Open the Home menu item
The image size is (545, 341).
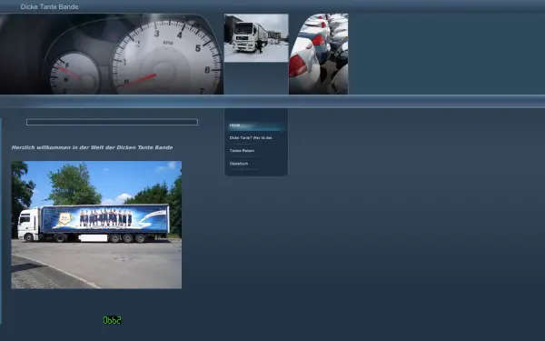tap(234, 125)
